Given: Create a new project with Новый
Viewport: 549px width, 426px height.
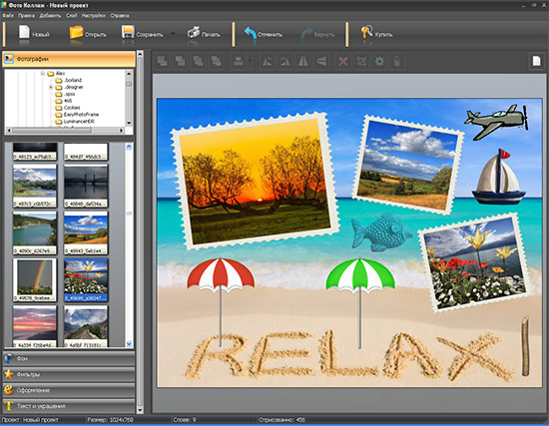Looking at the screenshot, I should [x=34, y=34].
